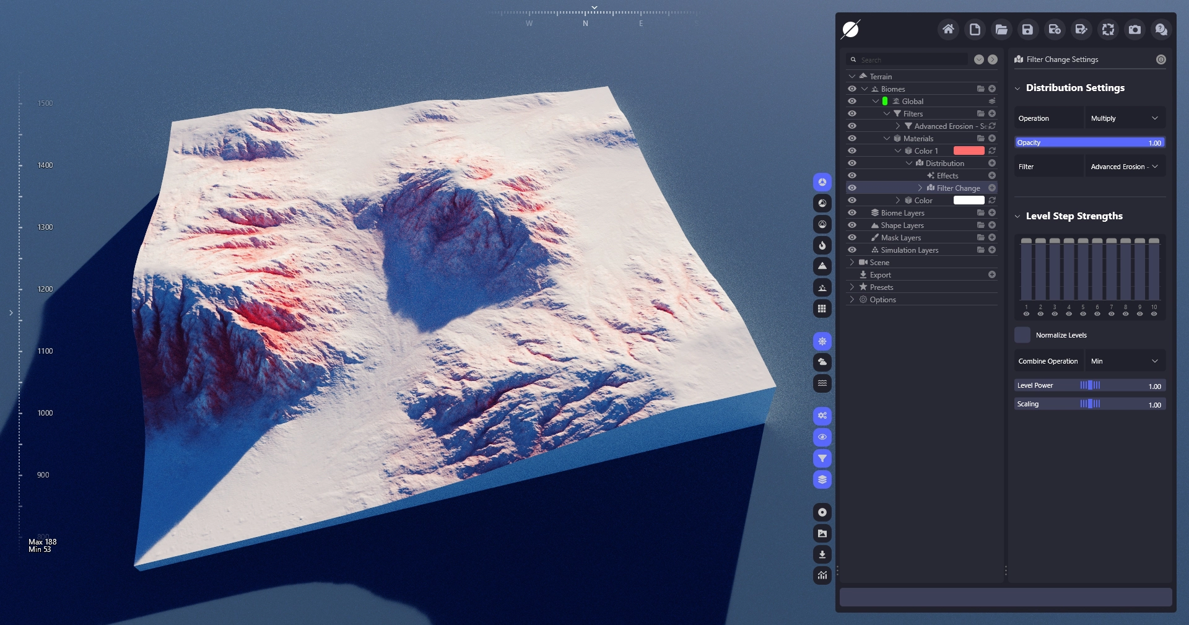Select Biome Layers in the tree

(902, 212)
